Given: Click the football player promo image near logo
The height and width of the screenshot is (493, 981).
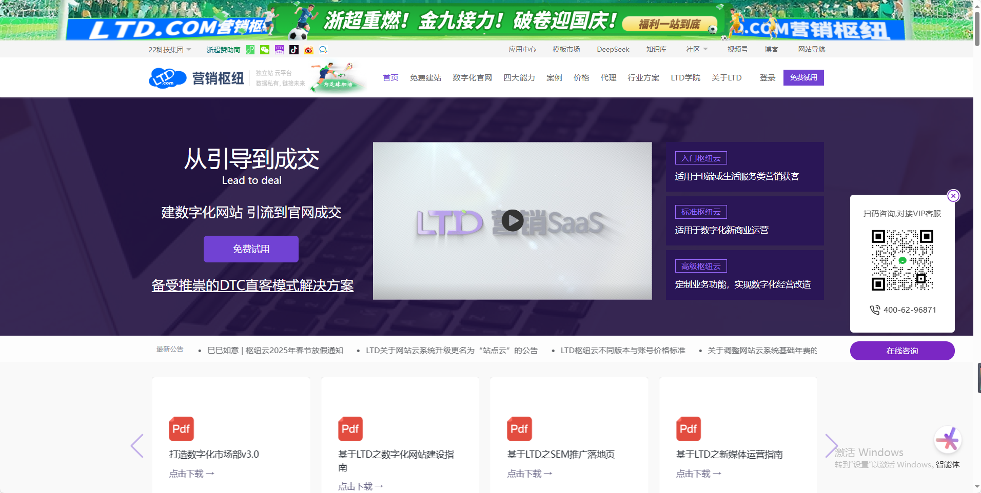Looking at the screenshot, I should [339, 77].
